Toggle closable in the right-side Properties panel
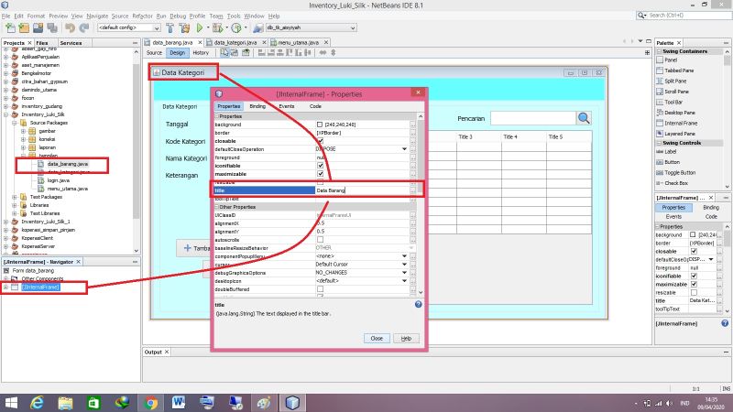This screenshot has width=733, height=412. click(x=694, y=251)
